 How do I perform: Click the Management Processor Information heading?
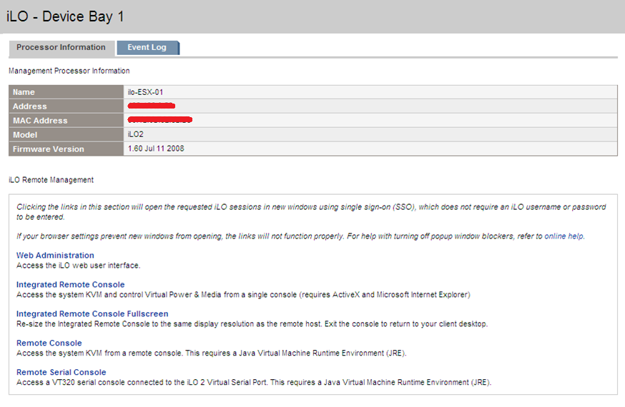tap(69, 71)
